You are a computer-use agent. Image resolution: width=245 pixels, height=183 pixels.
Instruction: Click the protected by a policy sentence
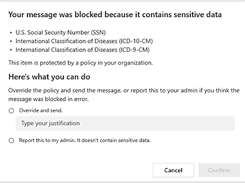pos(80,63)
